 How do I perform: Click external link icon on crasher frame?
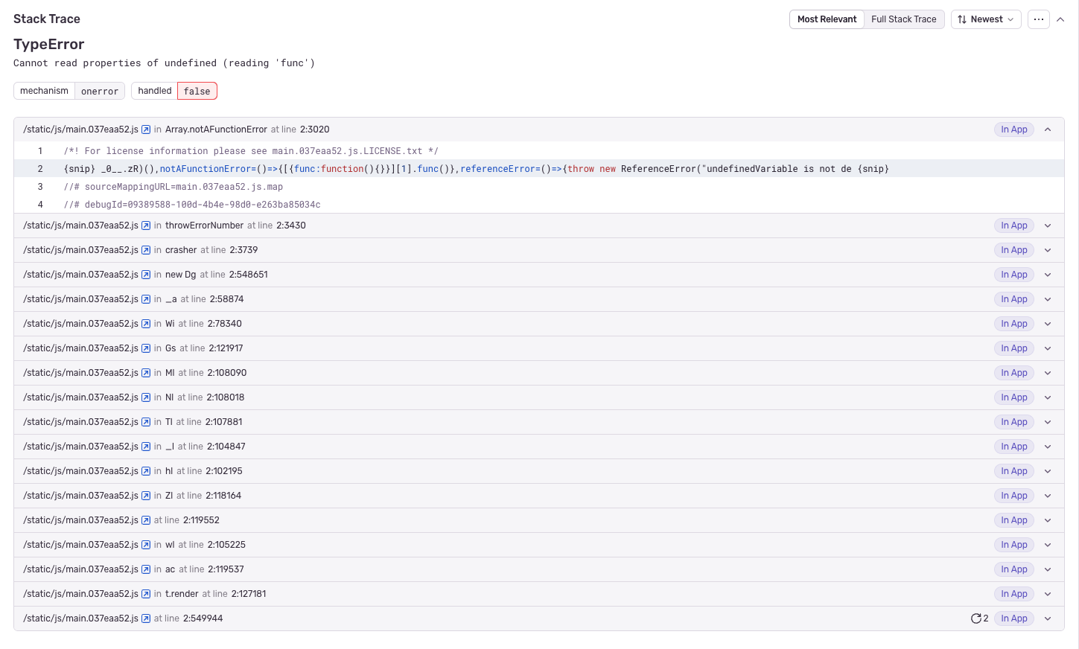(146, 249)
